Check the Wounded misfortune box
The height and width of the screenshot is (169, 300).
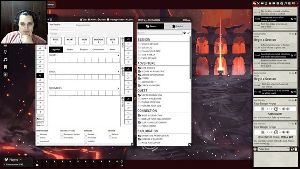click(38, 134)
